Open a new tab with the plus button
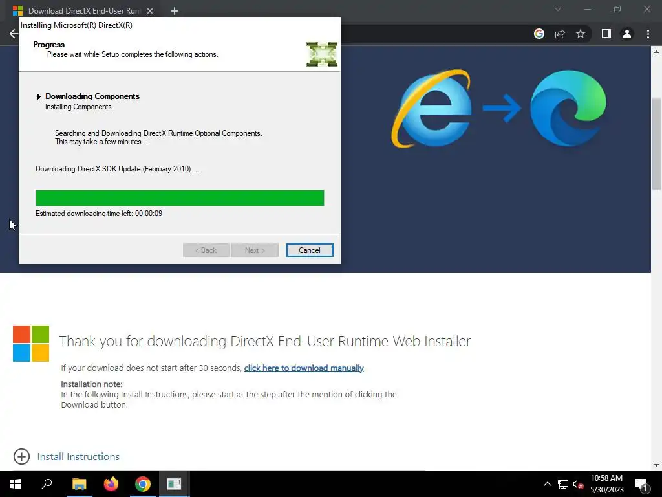The width and height of the screenshot is (662, 497). click(x=175, y=11)
